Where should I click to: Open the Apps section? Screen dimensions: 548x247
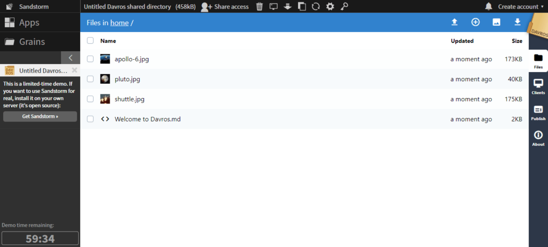click(40, 22)
